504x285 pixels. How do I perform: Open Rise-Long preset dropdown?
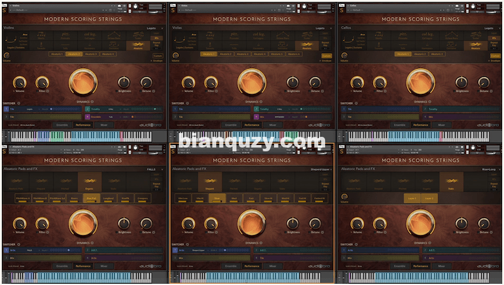pos(491,169)
